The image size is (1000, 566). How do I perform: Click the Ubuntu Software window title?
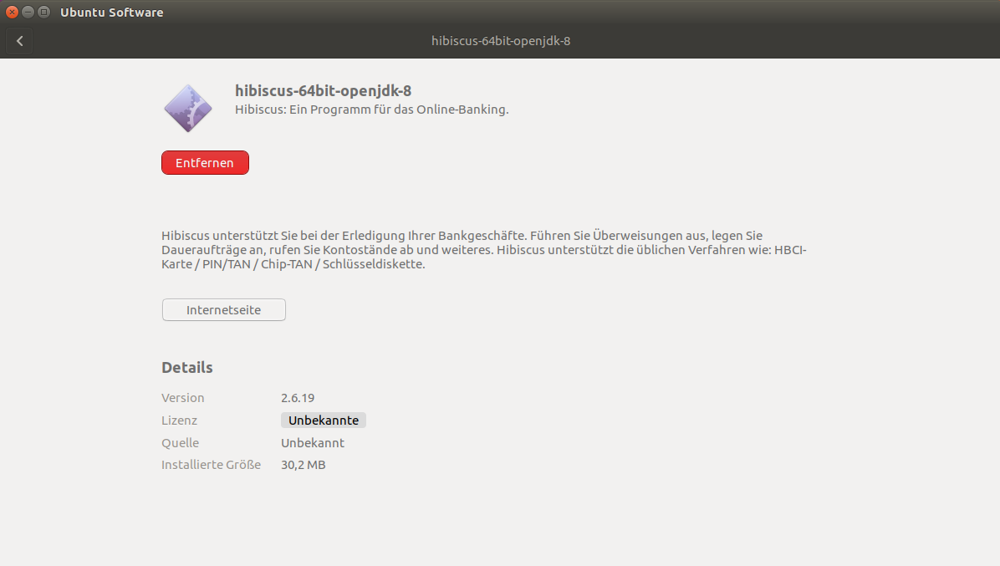pyautogui.click(x=111, y=12)
